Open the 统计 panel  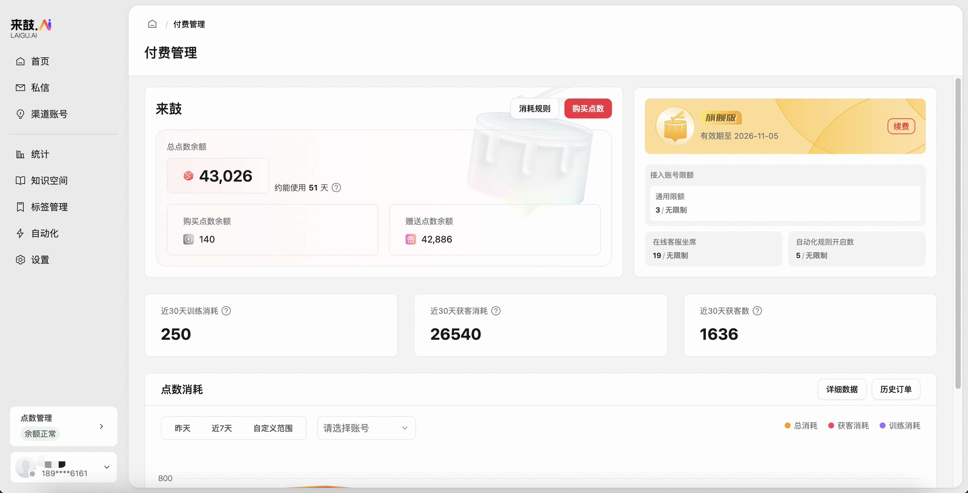coord(40,154)
